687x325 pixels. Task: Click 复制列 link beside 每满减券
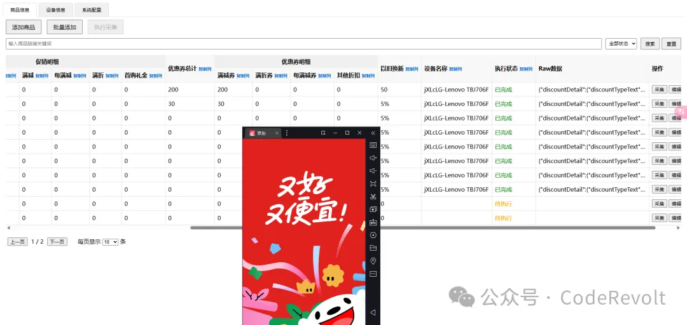324,76
